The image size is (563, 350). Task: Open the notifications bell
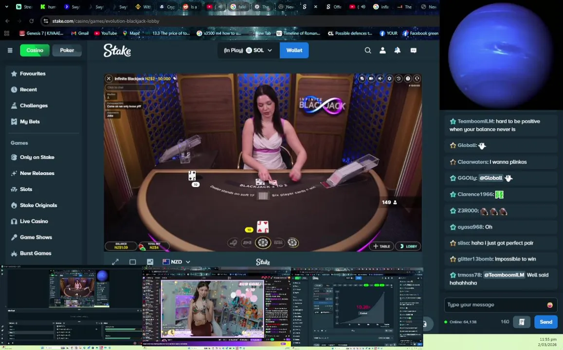[x=398, y=50]
